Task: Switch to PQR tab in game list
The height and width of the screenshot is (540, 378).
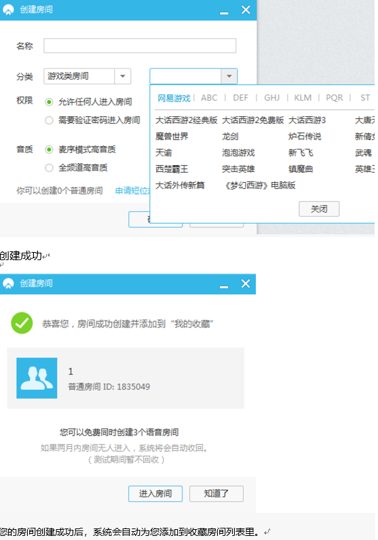Action: coord(335,98)
